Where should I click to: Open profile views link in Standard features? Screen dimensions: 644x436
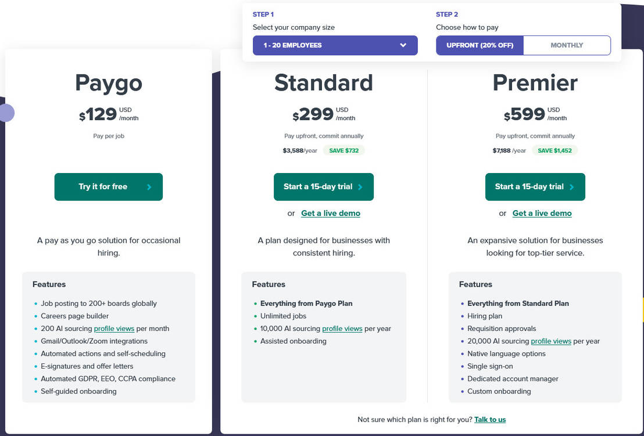coord(342,329)
